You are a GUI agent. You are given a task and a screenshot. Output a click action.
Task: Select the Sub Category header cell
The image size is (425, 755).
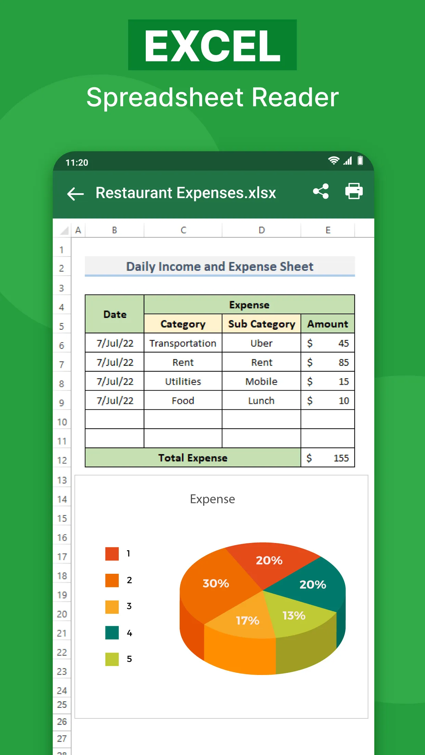tap(262, 324)
